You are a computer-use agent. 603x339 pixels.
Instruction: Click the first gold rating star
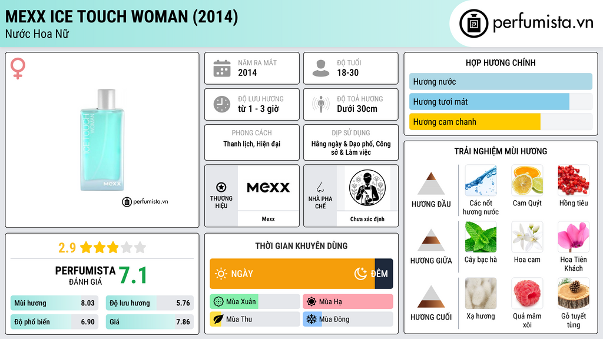[86, 247]
